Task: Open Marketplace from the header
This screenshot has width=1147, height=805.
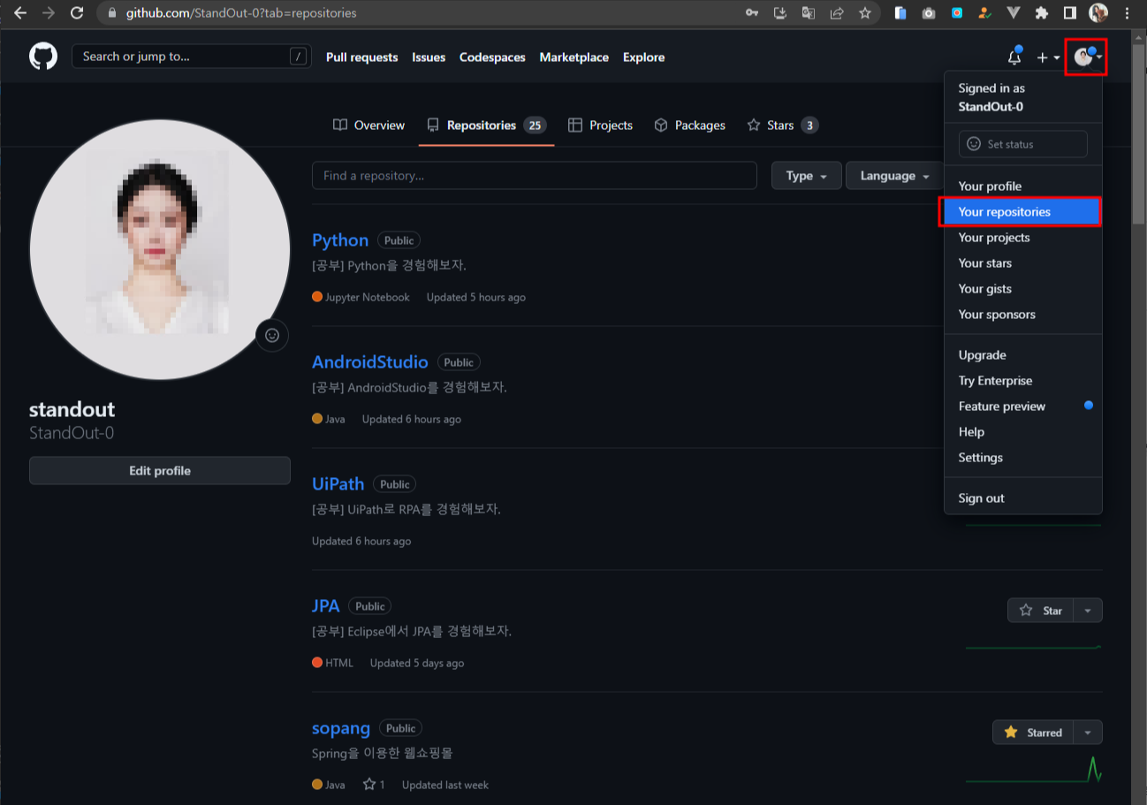Action: [574, 57]
